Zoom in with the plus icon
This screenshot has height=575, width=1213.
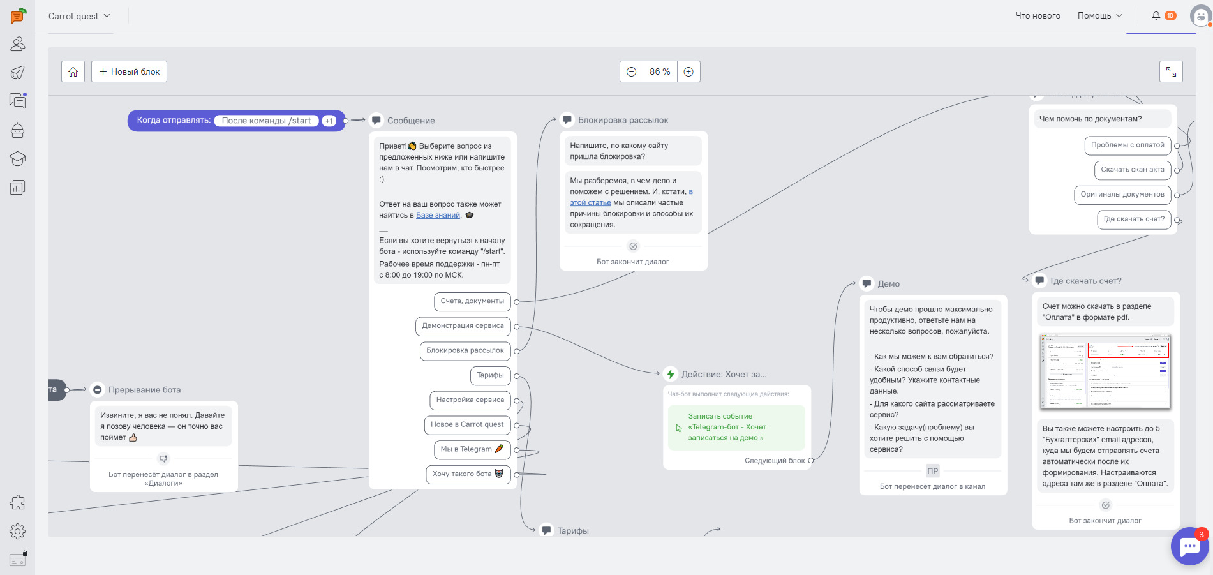tap(688, 71)
